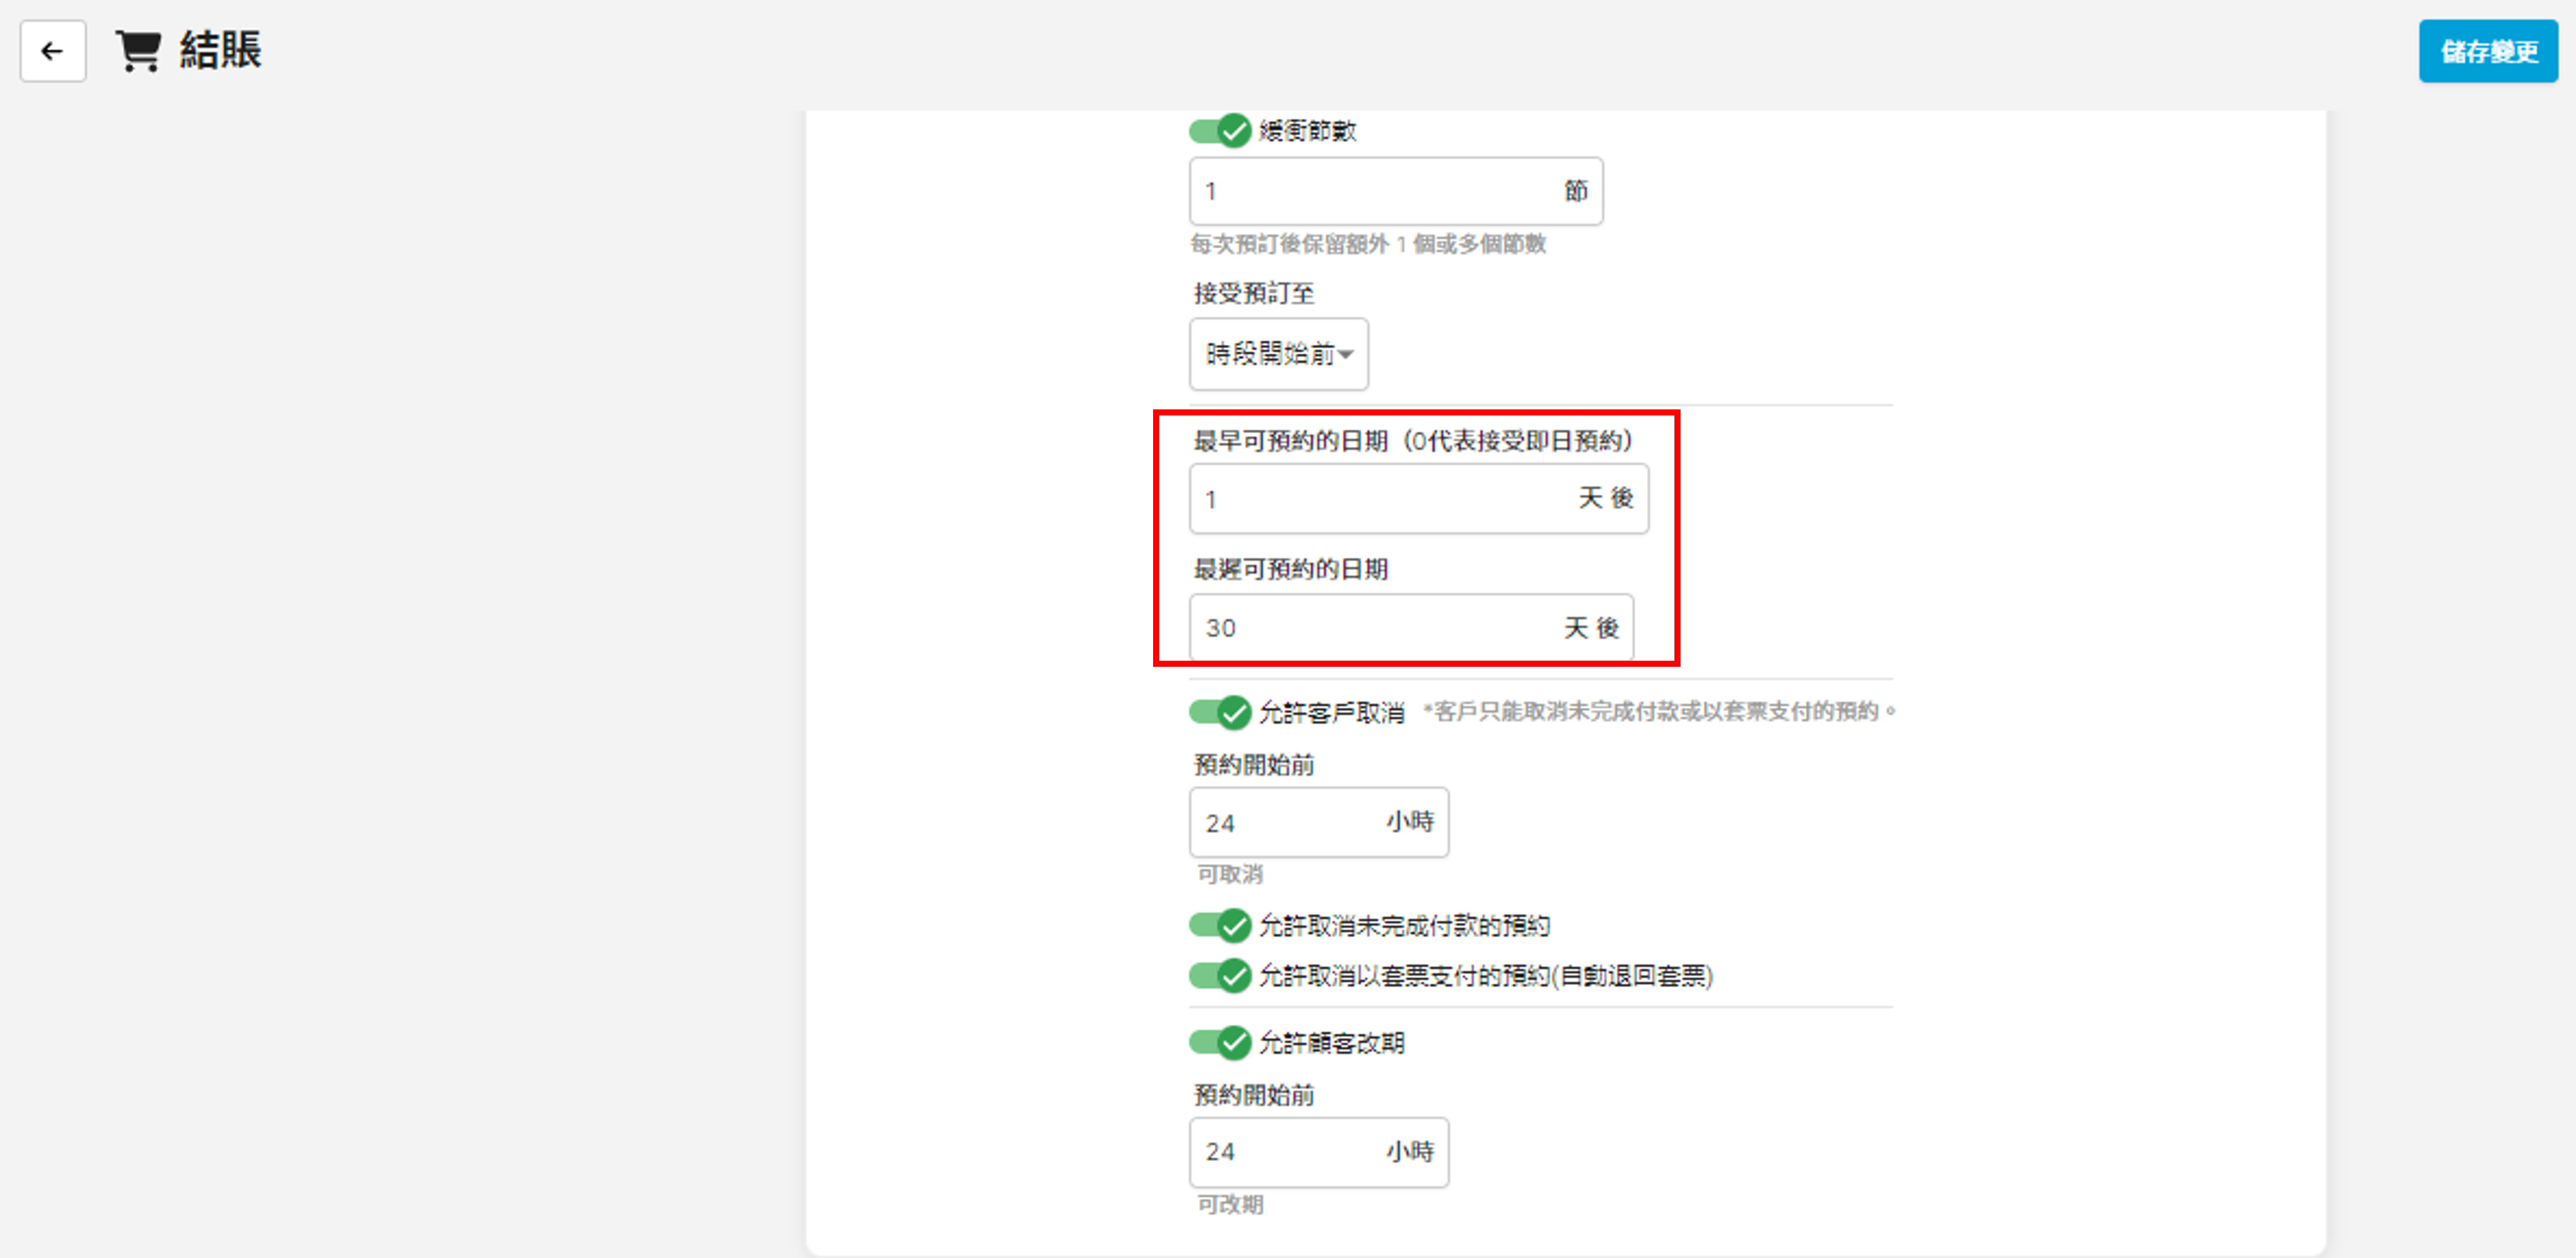The height and width of the screenshot is (1258, 2576).
Task: Click the 緩衝節數 label text
Action: point(1307,131)
